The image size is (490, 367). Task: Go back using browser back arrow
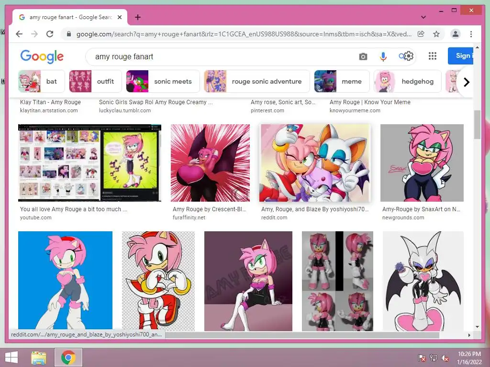coord(19,34)
